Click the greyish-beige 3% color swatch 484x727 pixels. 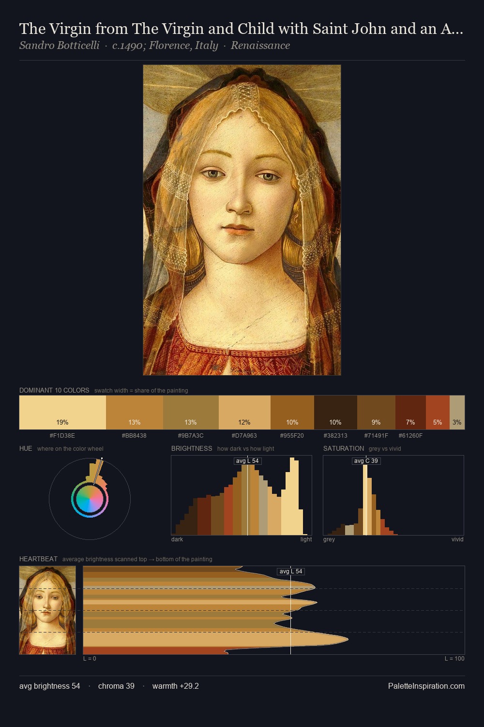click(x=457, y=412)
